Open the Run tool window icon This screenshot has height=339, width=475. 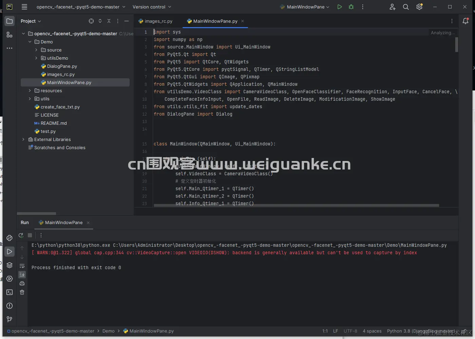click(x=9, y=252)
